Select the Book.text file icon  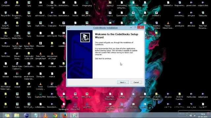[x=41, y=34]
